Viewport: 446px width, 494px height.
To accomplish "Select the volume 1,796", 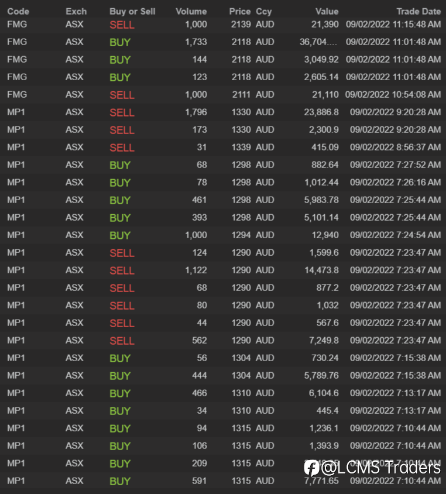I will (196, 112).
